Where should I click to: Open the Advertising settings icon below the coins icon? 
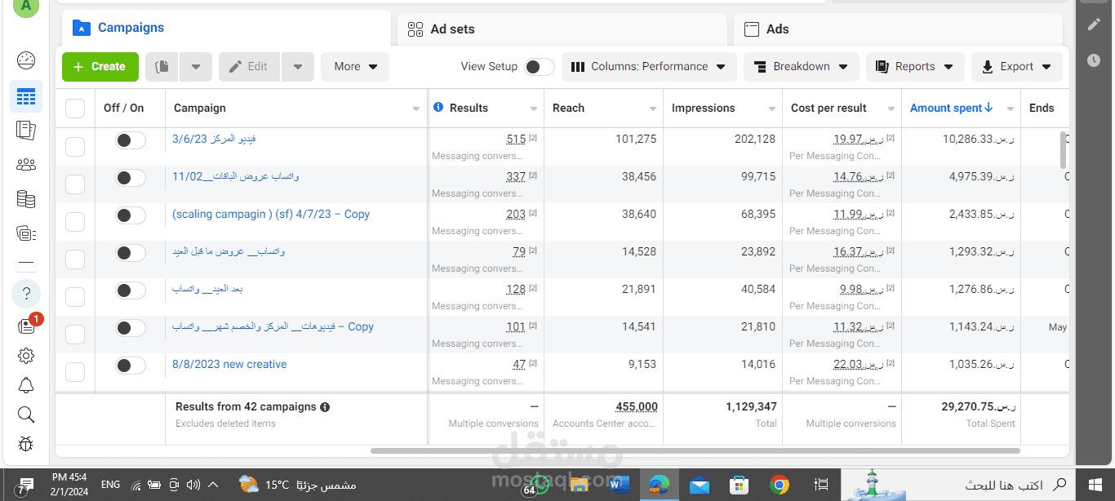click(26, 233)
